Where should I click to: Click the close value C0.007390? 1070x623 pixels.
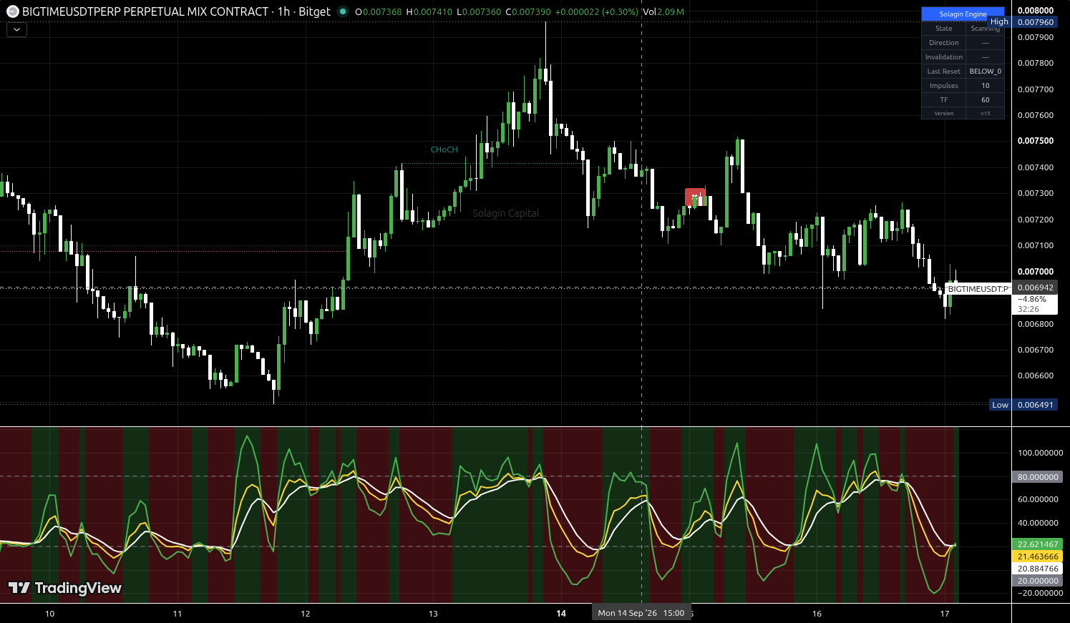click(x=528, y=12)
